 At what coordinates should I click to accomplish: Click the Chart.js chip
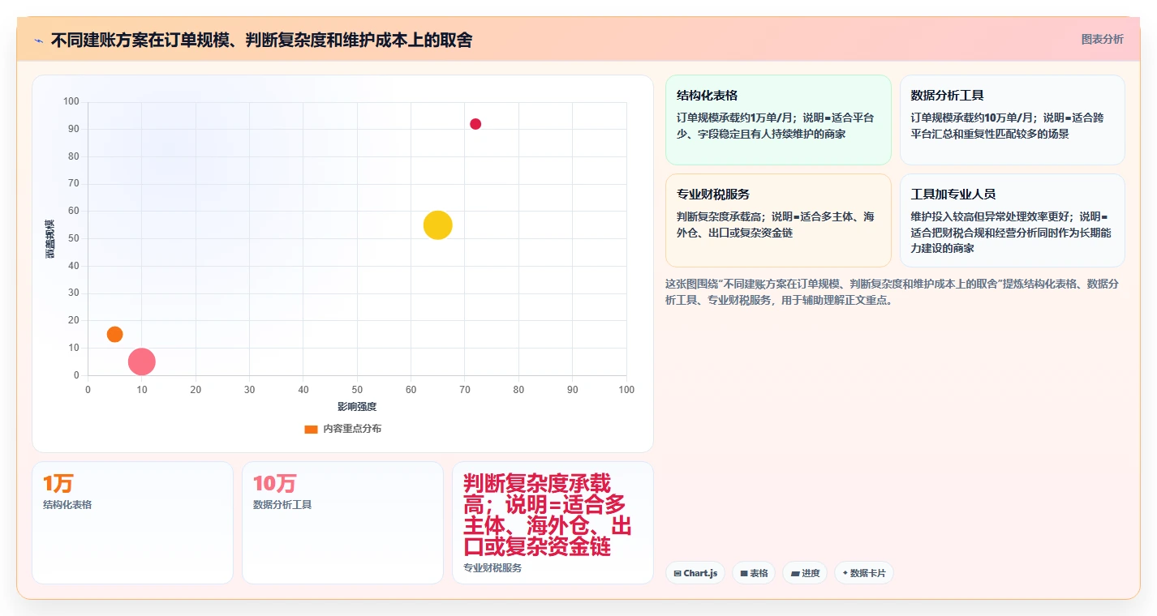click(x=695, y=573)
